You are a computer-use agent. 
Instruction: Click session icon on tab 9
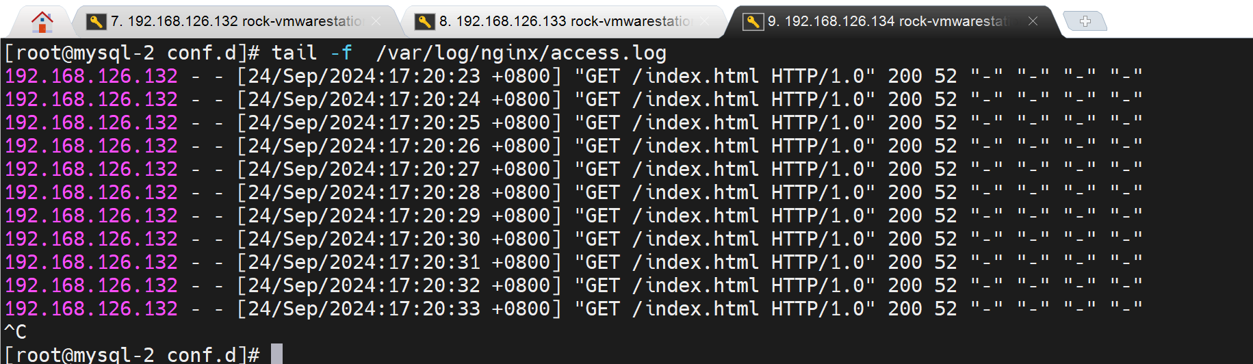[x=753, y=22]
